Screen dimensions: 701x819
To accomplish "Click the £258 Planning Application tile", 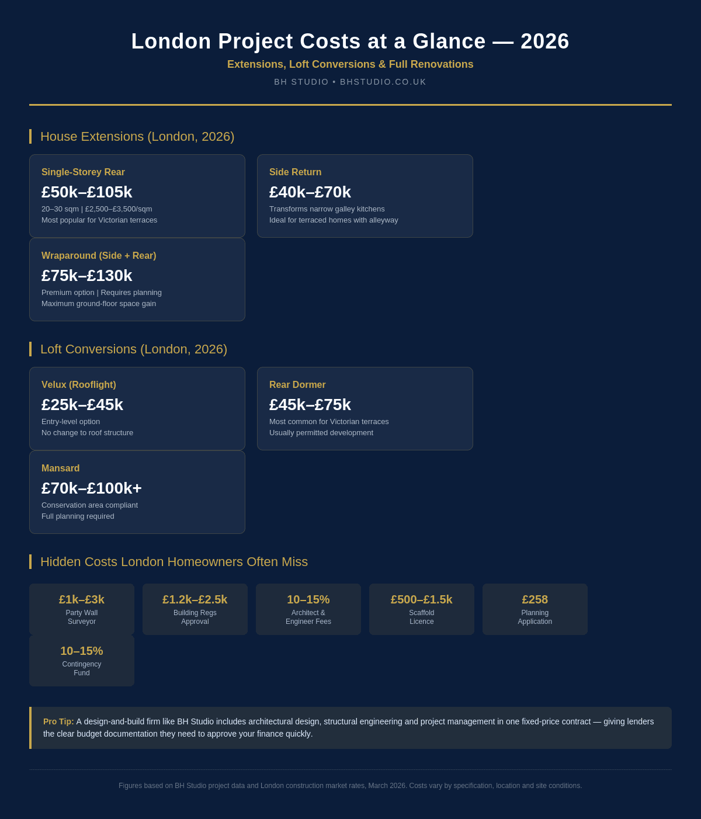I will pos(535,609).
